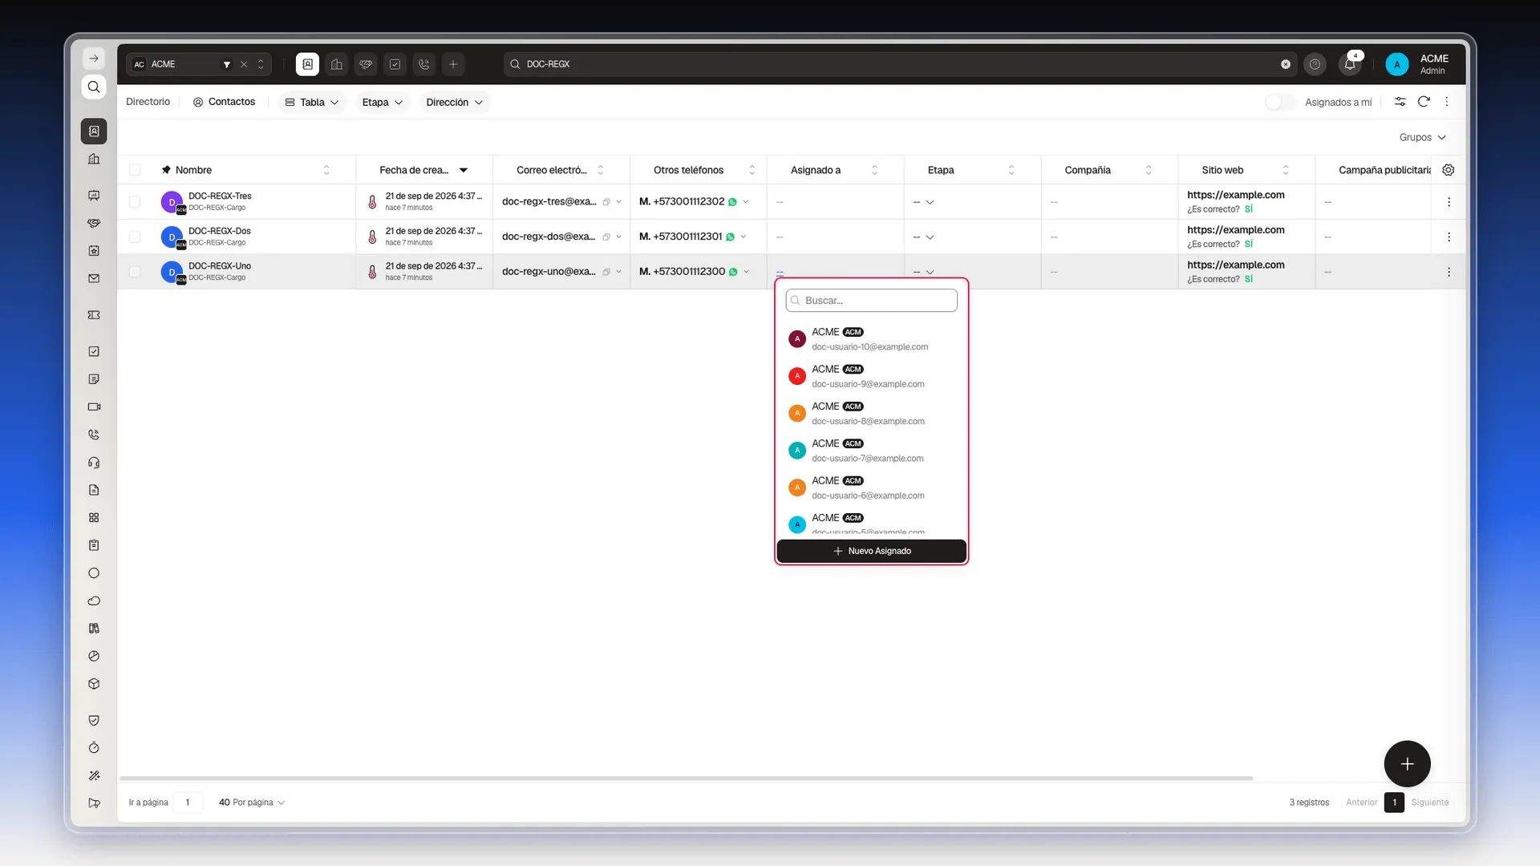Open the handshake deals icon in top bar
The width and height of the screenshot is (1540, 866).
coord(366,64)
